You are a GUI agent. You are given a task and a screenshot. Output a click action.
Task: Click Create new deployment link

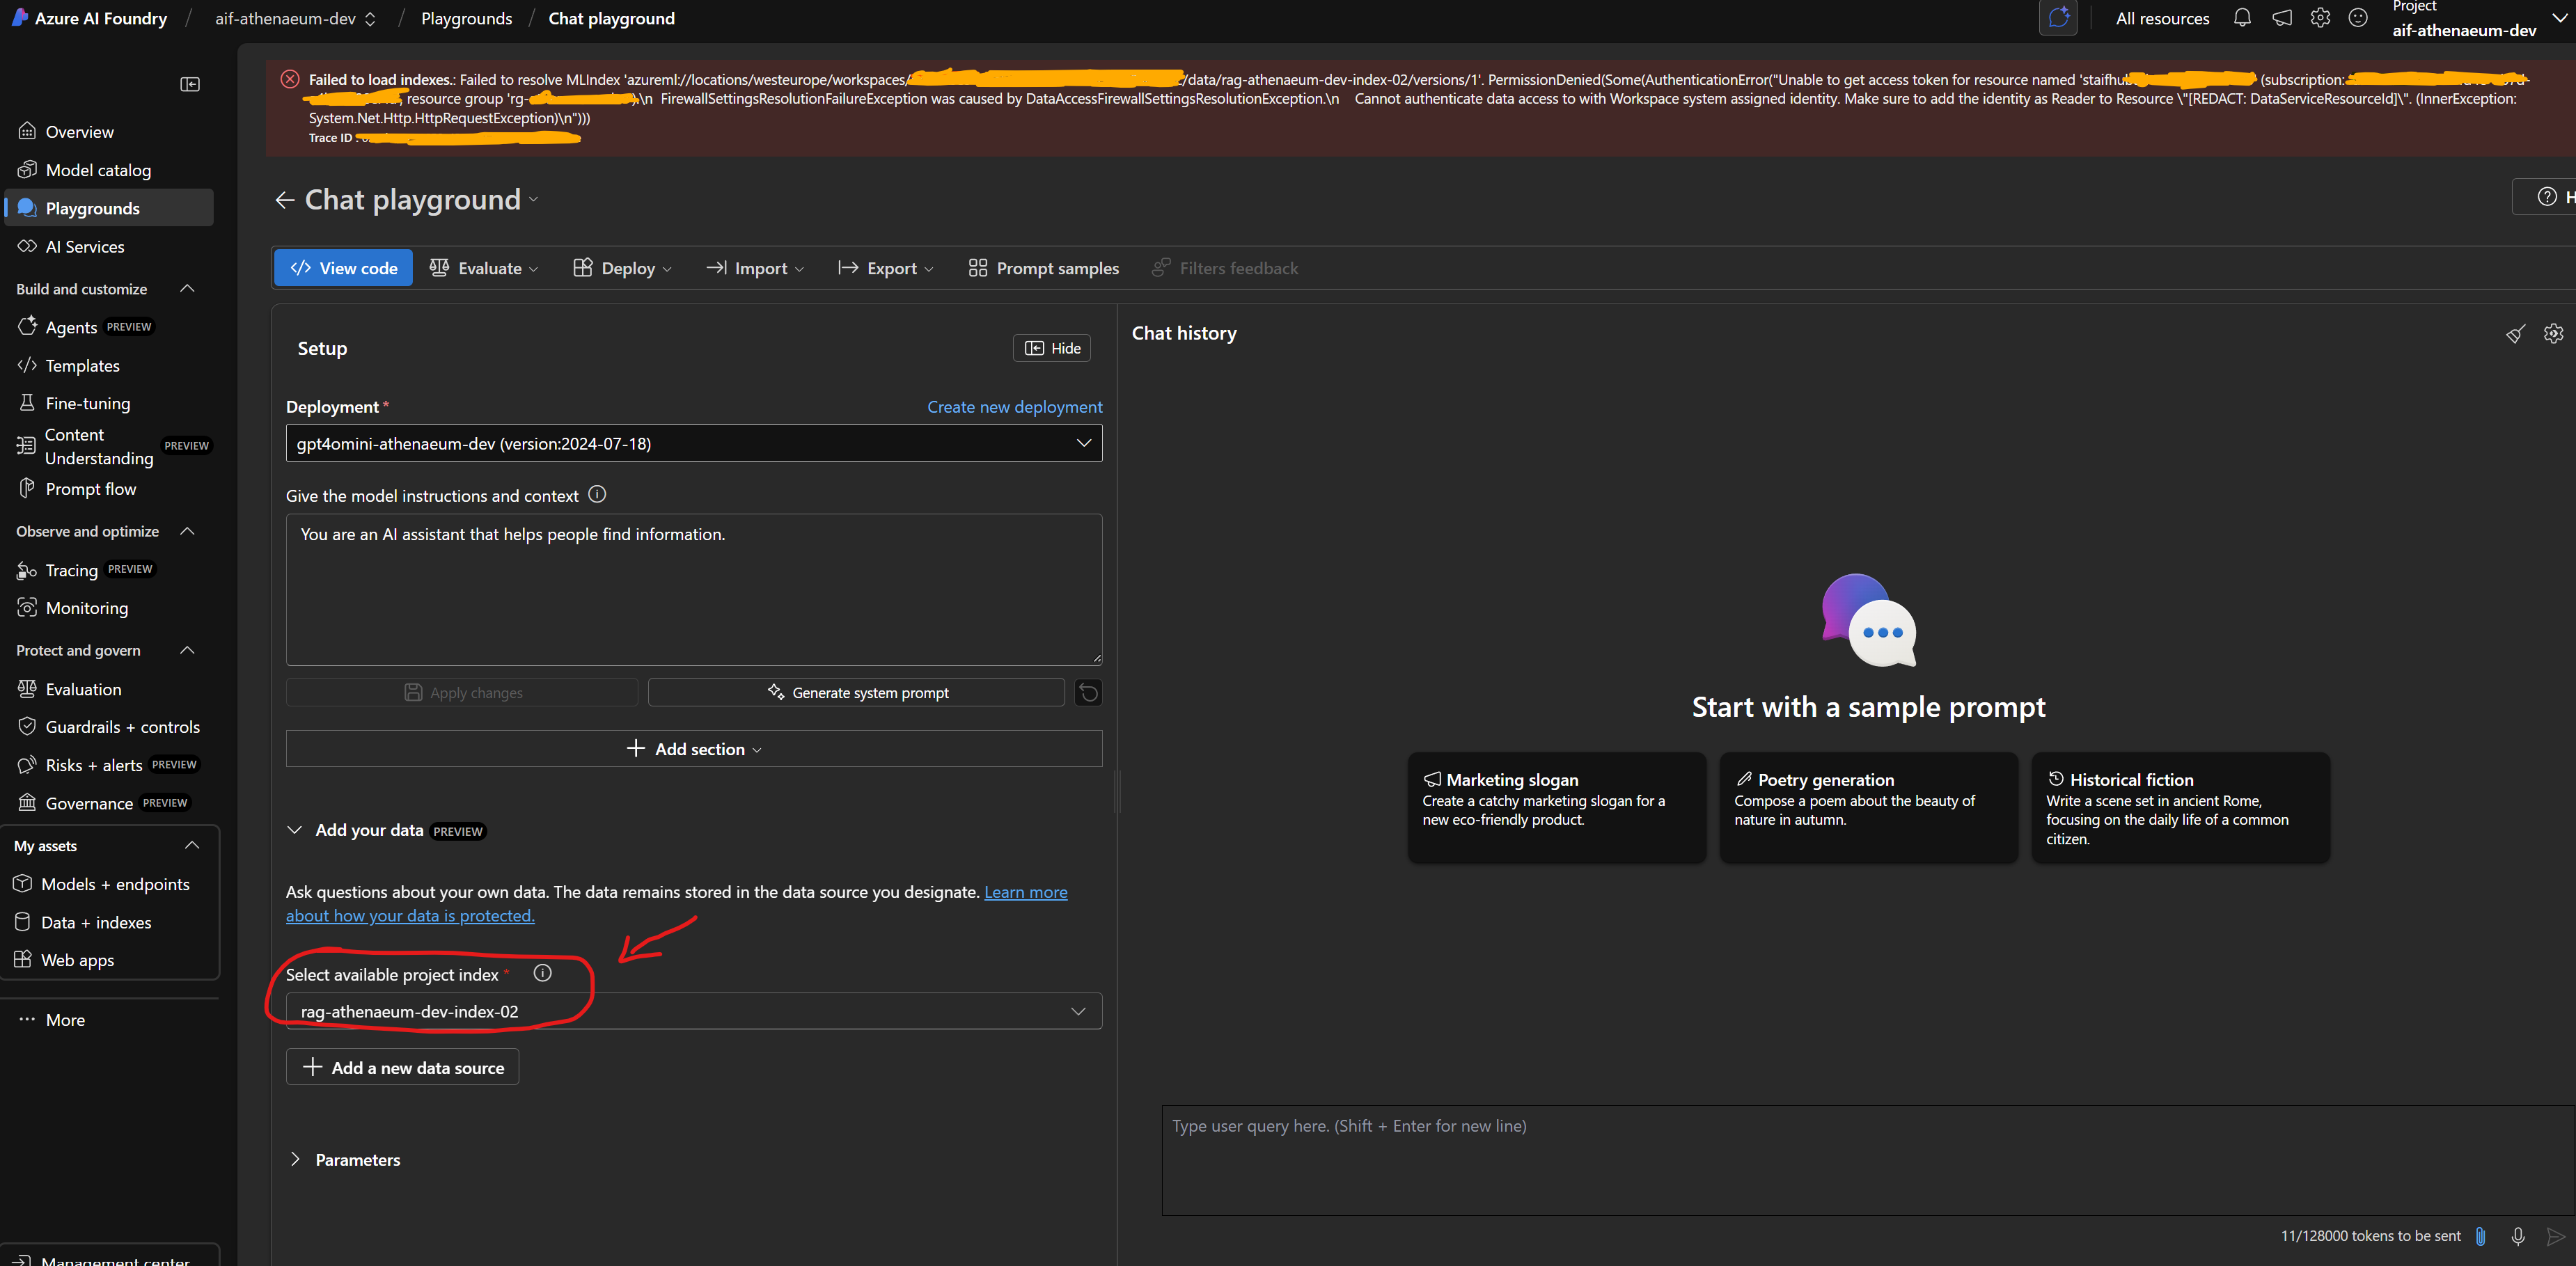pyautogui.click(x=1014, y=407)
